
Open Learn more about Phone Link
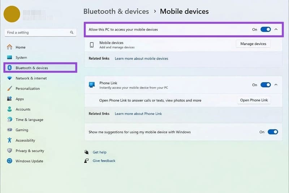(138, 113)
